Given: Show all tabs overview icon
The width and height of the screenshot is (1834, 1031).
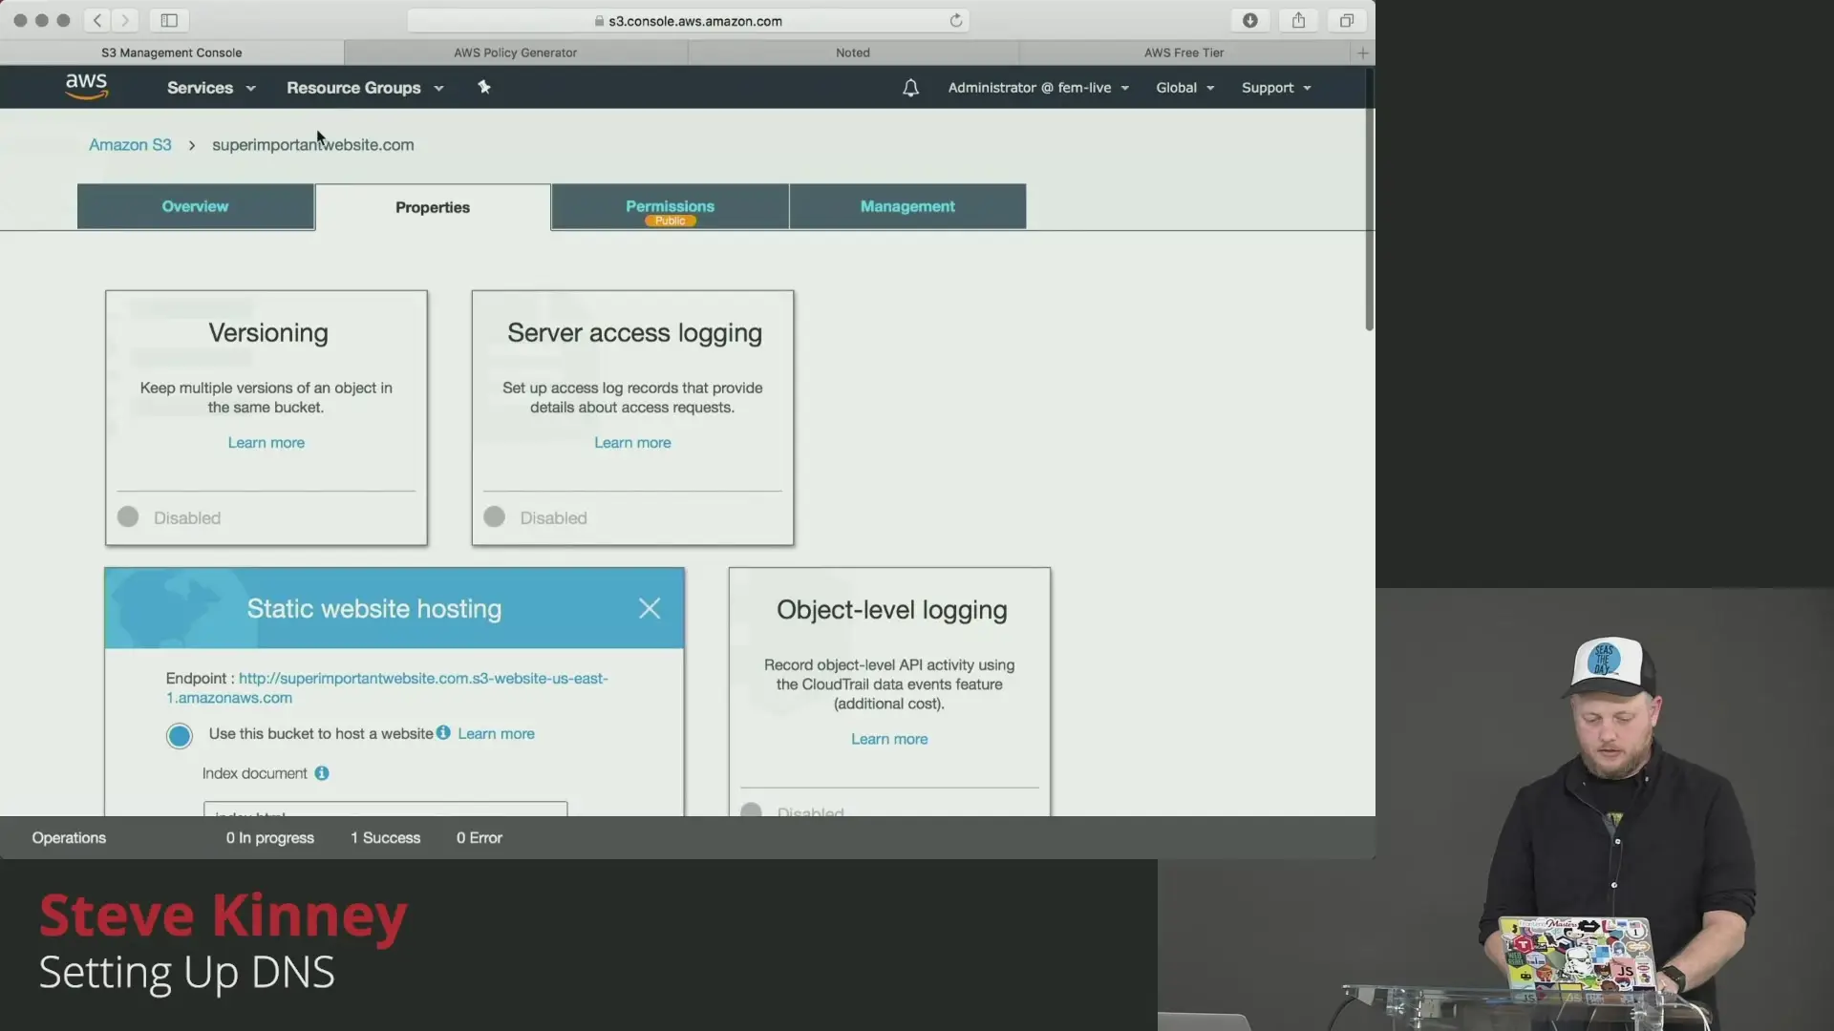Looking at the screenshot, I should pos(1347,20).
